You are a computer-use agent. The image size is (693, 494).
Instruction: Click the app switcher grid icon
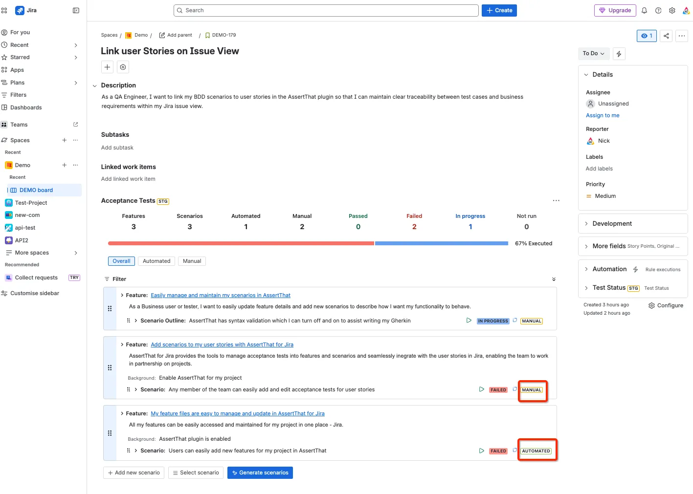[x=4, y=10]
